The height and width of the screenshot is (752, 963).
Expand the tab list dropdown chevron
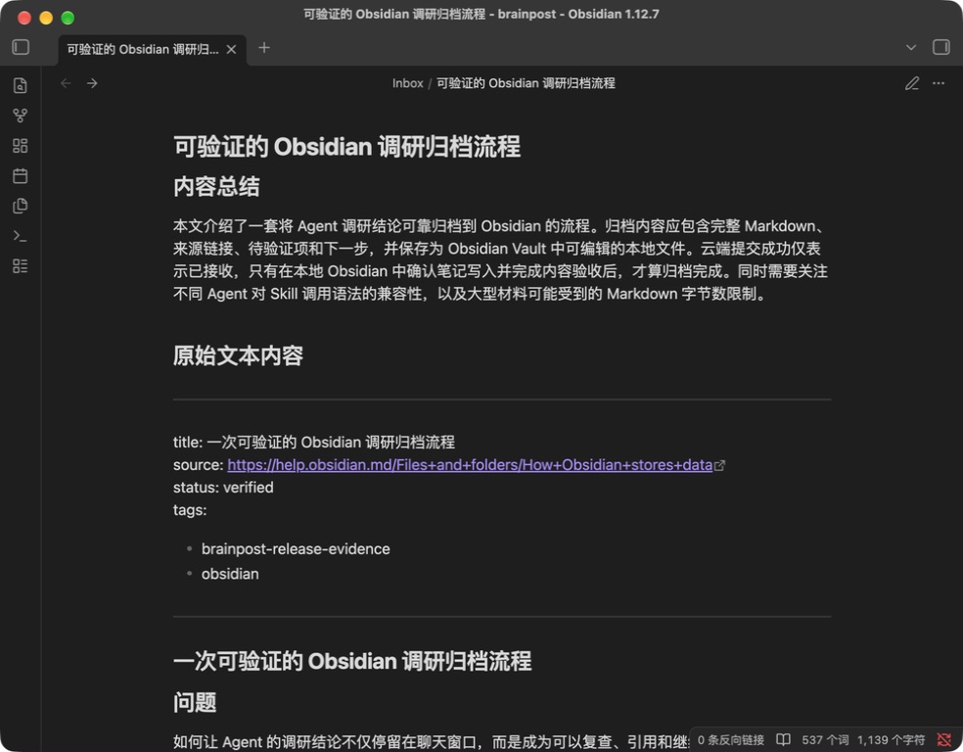(x=911, y=47)
